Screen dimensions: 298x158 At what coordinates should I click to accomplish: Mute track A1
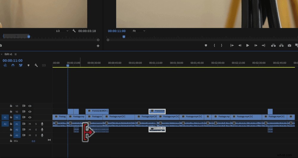(30, 124)
